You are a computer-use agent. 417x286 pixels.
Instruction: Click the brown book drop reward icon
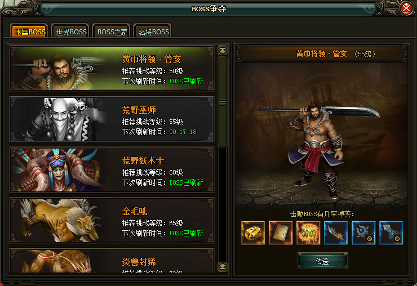(281, 233)
